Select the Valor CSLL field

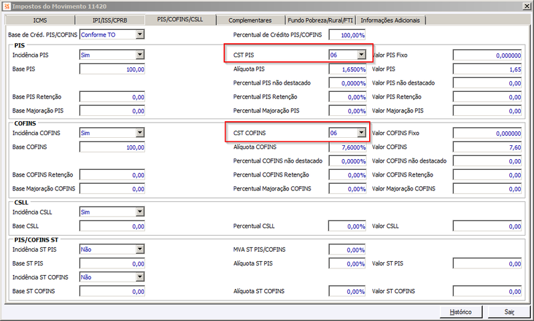pyautogui.click(x=487, y=226)
